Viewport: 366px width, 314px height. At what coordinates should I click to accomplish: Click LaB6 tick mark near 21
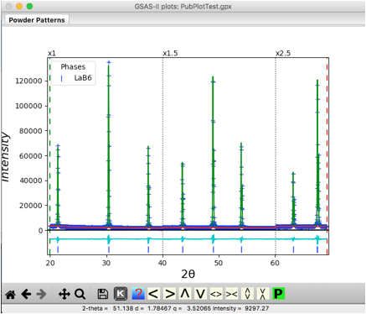(58, 249)
